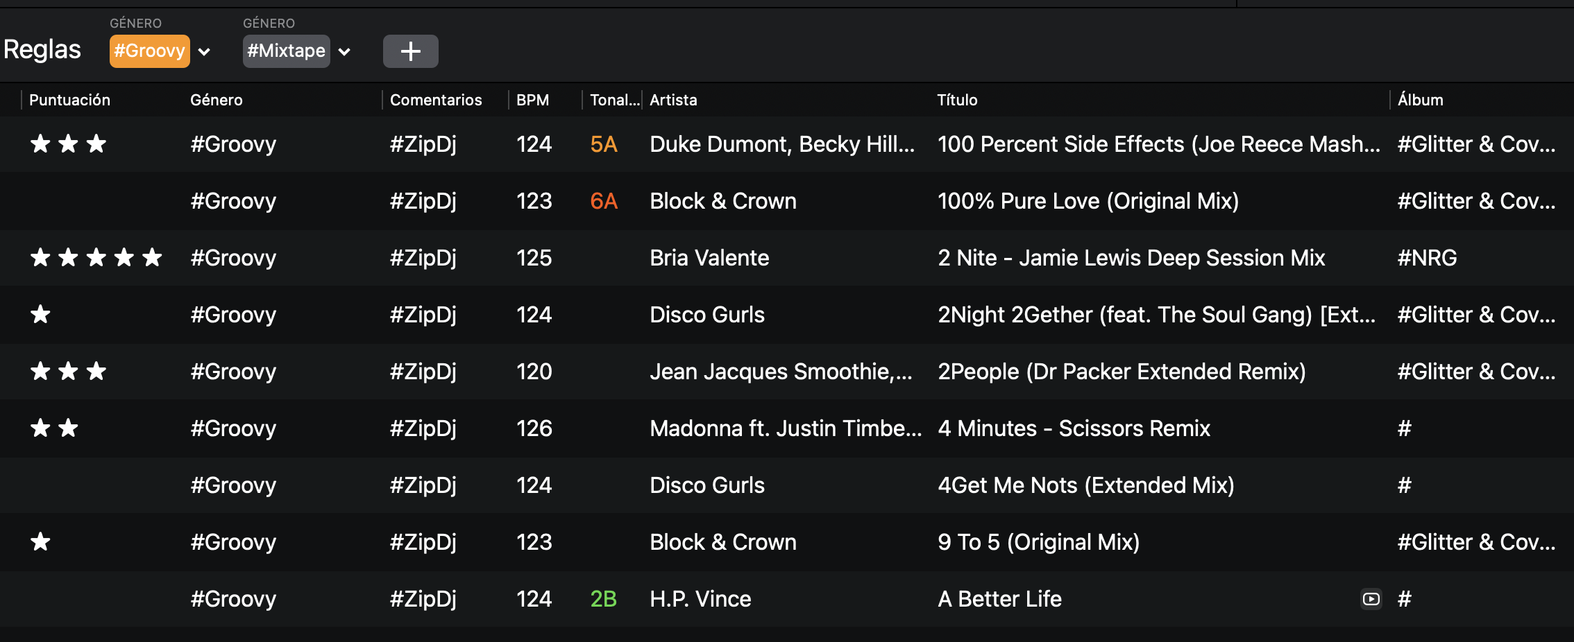Image resolution: width=1574 pixels, height=642 pixels.
Task: Click the video preview icon on "A Better Life" row
Action: (x=1371, y=598)
